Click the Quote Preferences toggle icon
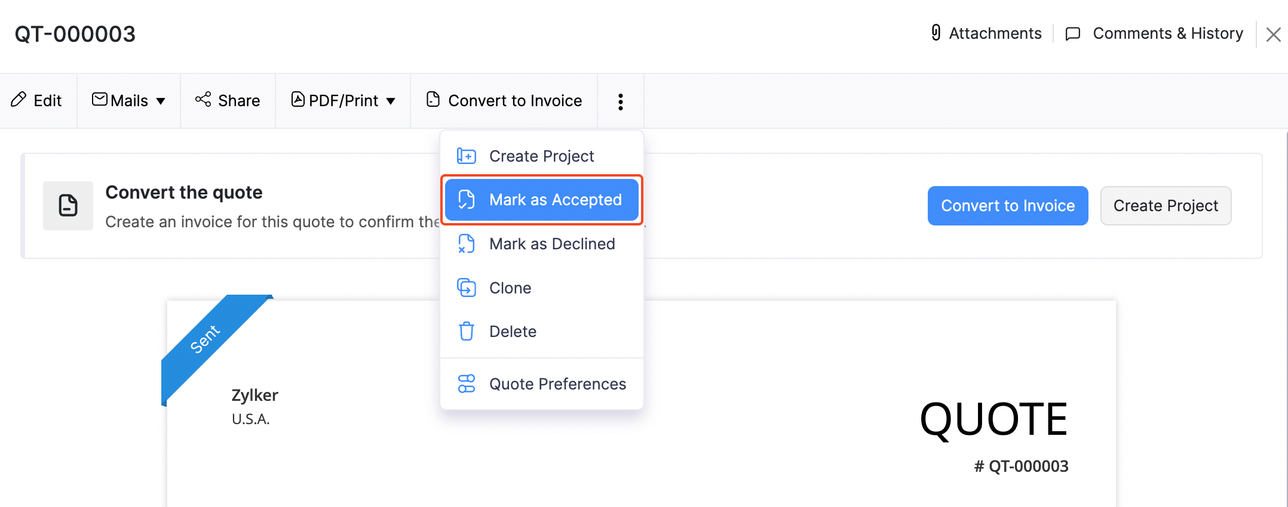The height and width of the screenshot is (507, 1288). [467, 384]
